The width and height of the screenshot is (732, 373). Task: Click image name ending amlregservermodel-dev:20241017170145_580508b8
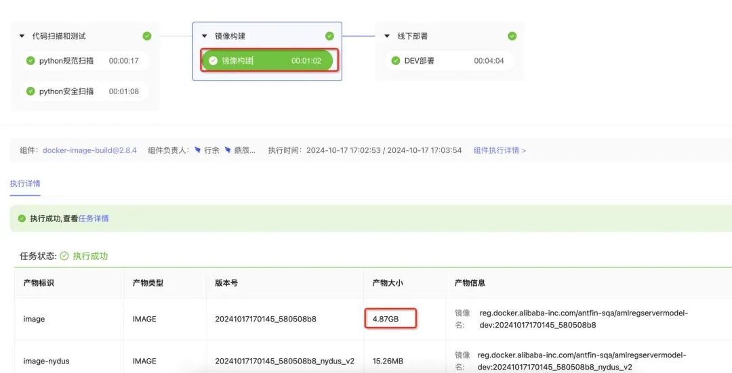pyautogui.click(x=584, y=319)
